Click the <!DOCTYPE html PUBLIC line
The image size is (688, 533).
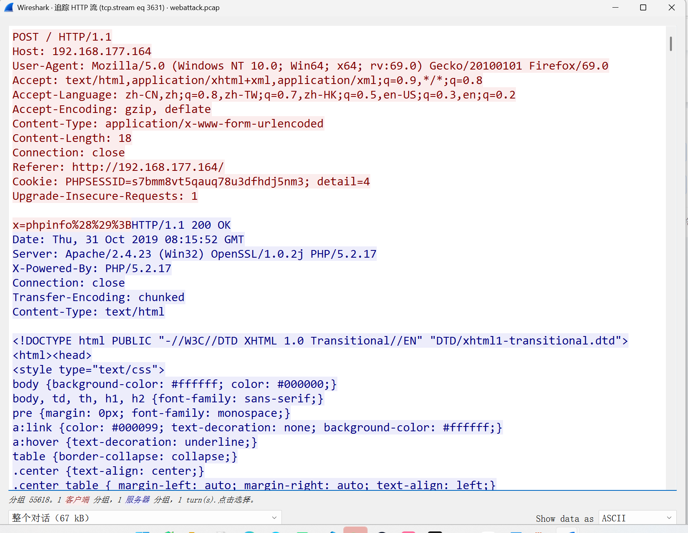coord(320,341)
